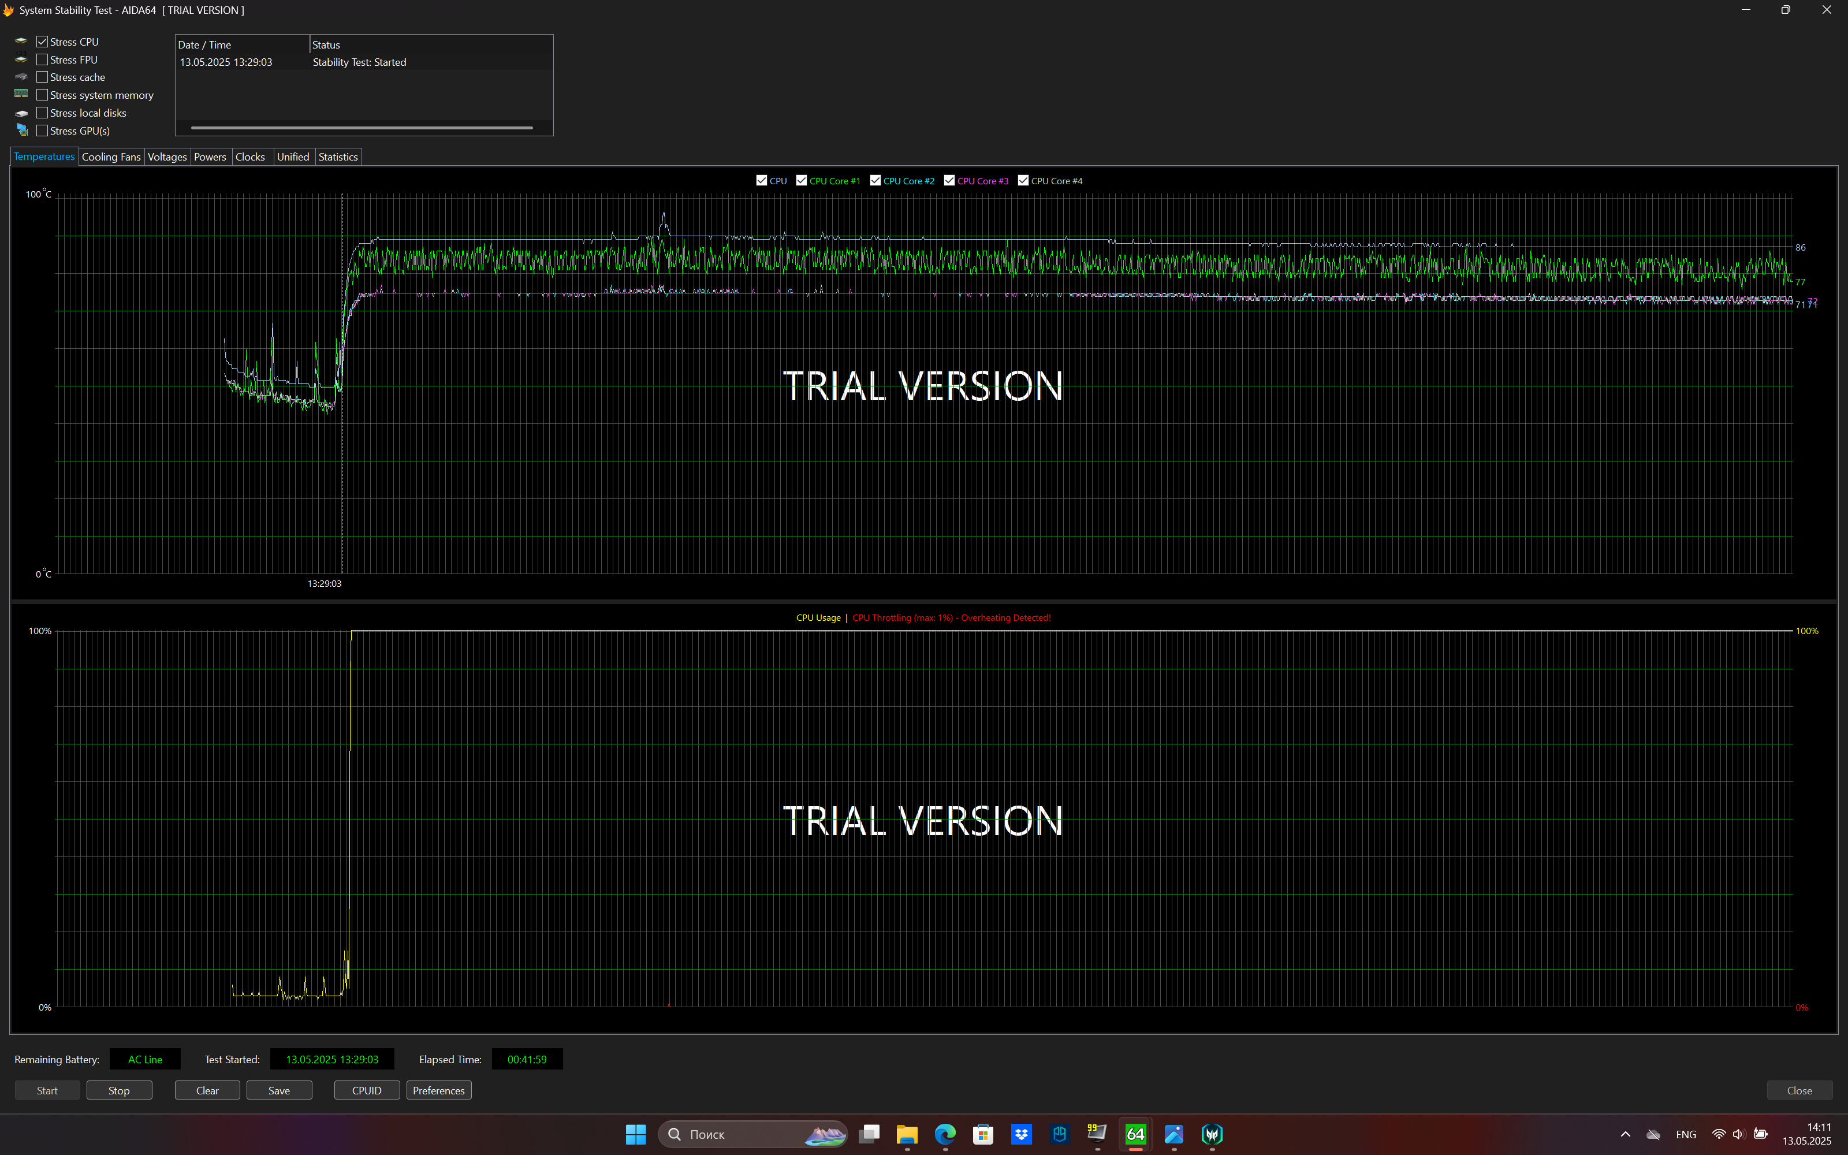Open the Predator app taskbar icon
This screenshot has width=1848, height=1155.
pos(1213,1134)
